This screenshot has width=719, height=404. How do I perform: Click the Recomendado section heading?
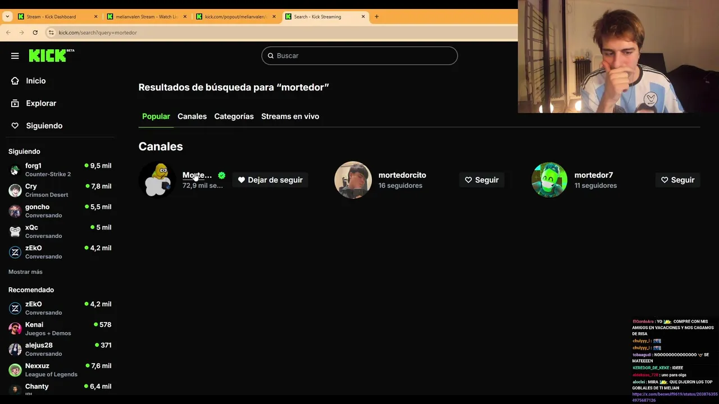tap(31, 290)
